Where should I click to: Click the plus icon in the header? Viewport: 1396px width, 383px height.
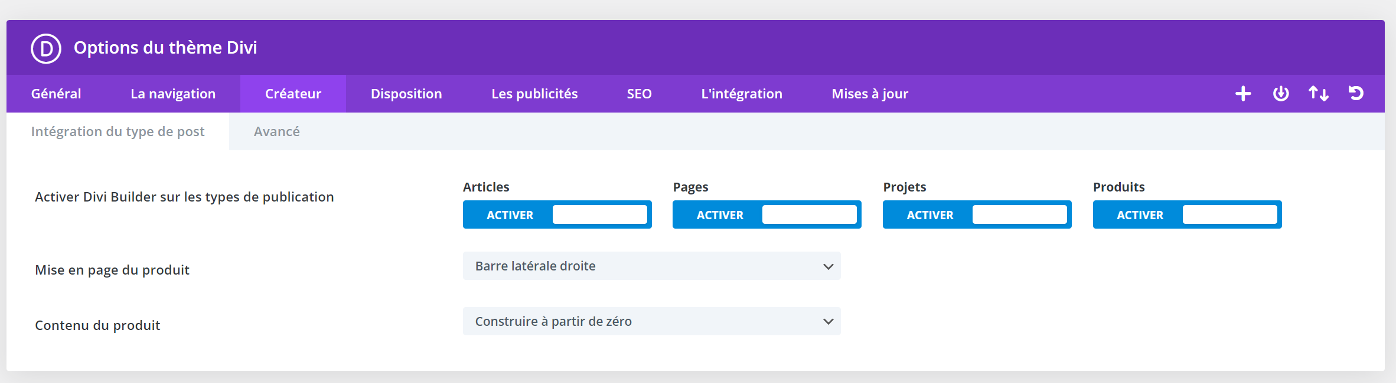(x=1243, y=94)
